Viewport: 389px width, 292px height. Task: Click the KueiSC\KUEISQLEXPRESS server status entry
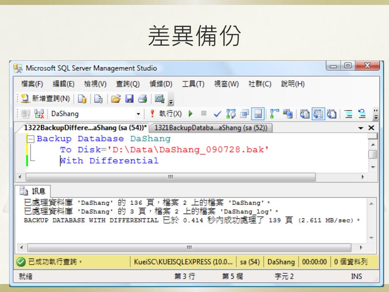[183, 262]
